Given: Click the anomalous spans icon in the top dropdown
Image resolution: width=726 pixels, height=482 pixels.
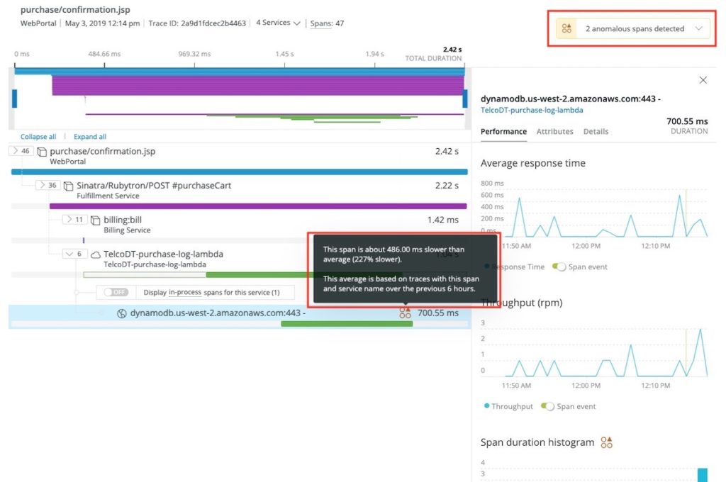Looking at the screenshot, I should pos(566,28).
